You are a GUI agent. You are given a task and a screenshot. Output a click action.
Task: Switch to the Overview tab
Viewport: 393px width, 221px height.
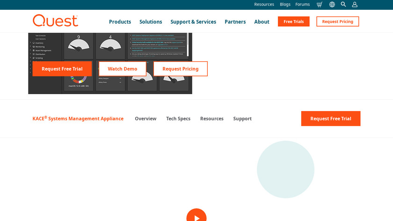(146, 118)
